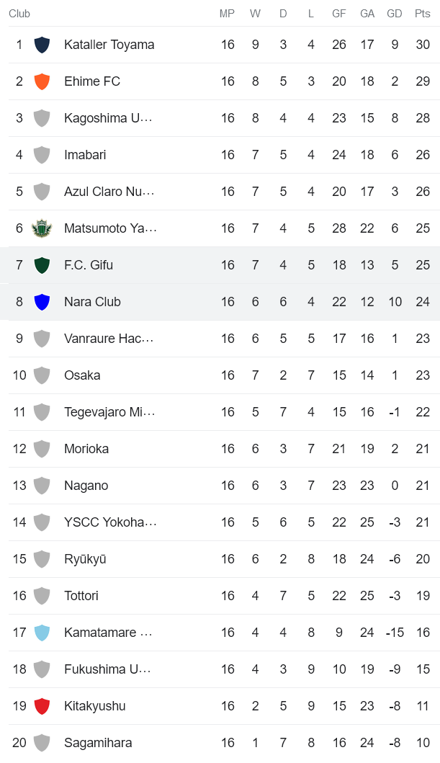Viewport: 440px width, 763px height.
Task: Click the blue Nara Club shield icon
Action: (x=42, y=301)
